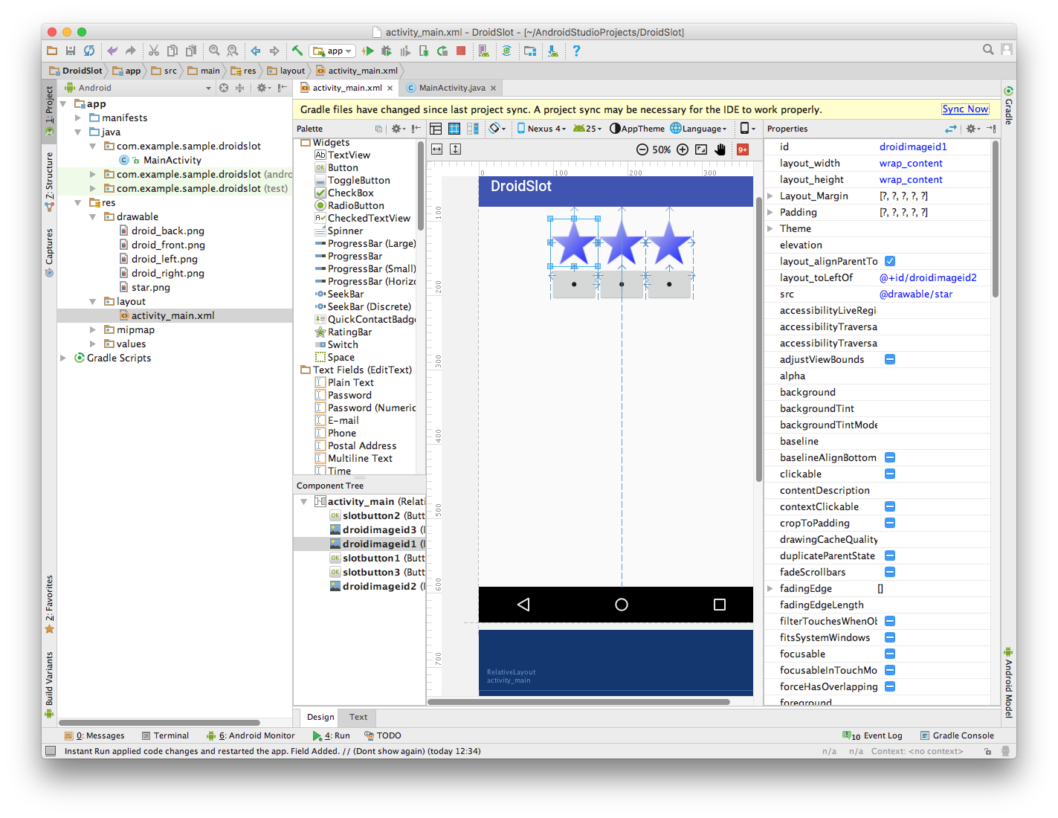
Task: Click Zoom to Fit icon in designer
Action: (x=701, y=149)
